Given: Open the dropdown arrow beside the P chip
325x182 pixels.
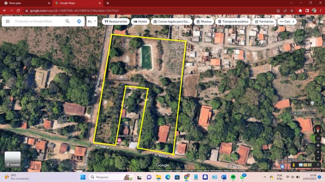Looking at the screenshot, I should click(x=96, y=21).
